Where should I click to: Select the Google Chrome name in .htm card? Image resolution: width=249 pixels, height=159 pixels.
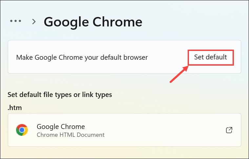click(x=61, y=126)
